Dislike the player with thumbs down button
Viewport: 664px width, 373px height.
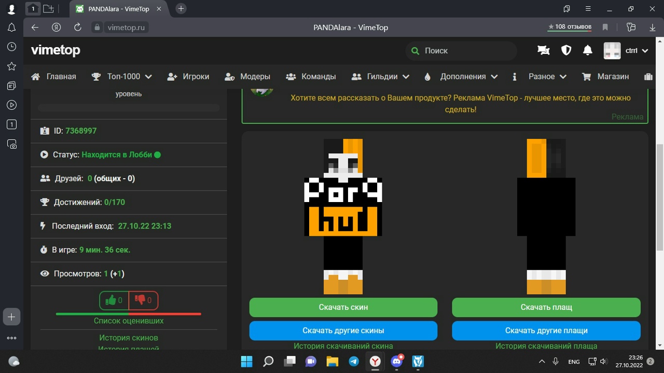(143, 300)
